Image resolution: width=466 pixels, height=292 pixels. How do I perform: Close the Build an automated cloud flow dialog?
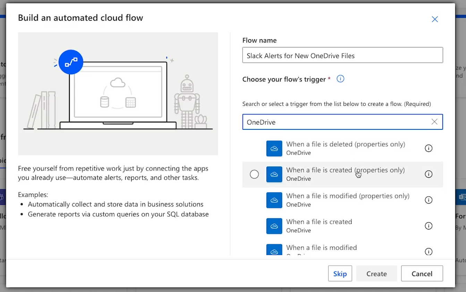pyautogui.click(x=434, y=19)
